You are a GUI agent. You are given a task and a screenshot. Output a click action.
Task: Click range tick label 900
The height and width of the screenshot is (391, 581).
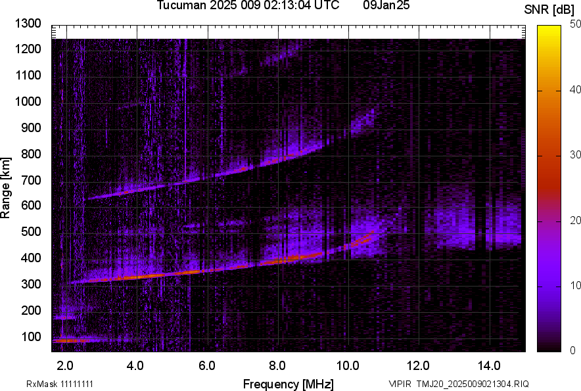[31, 127]
